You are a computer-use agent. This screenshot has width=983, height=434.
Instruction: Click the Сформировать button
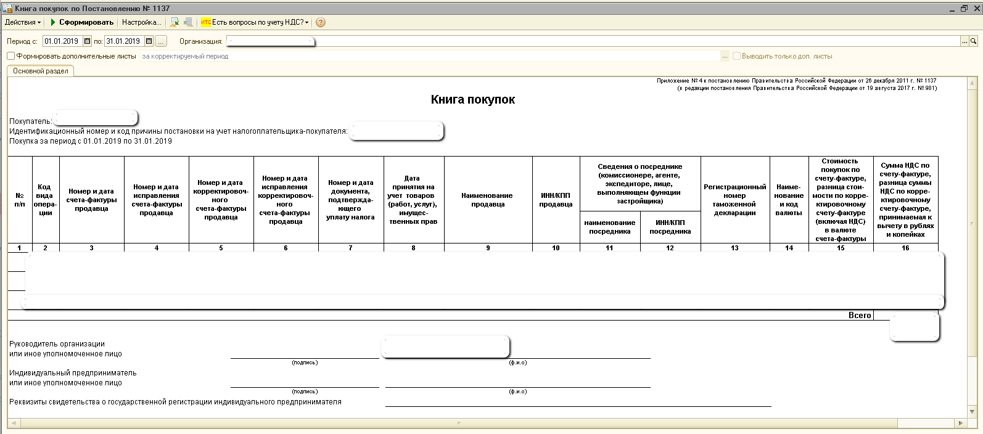coord(81,22)
